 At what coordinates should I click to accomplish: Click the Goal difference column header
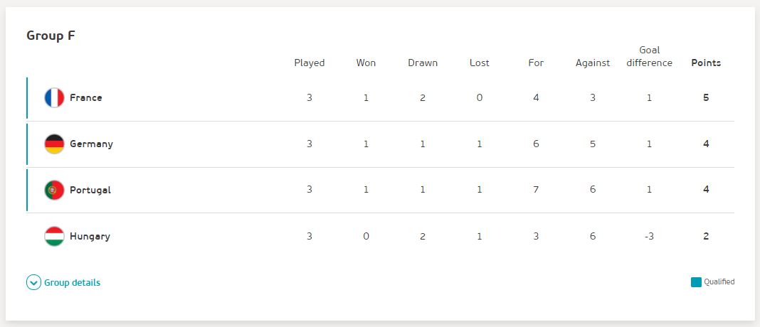[650, 56]
